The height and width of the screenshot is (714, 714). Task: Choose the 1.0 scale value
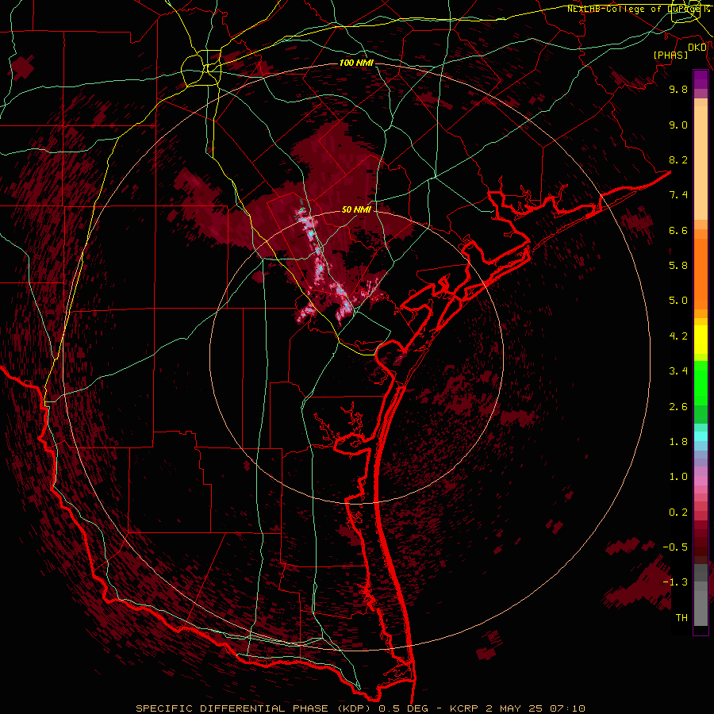678,477
